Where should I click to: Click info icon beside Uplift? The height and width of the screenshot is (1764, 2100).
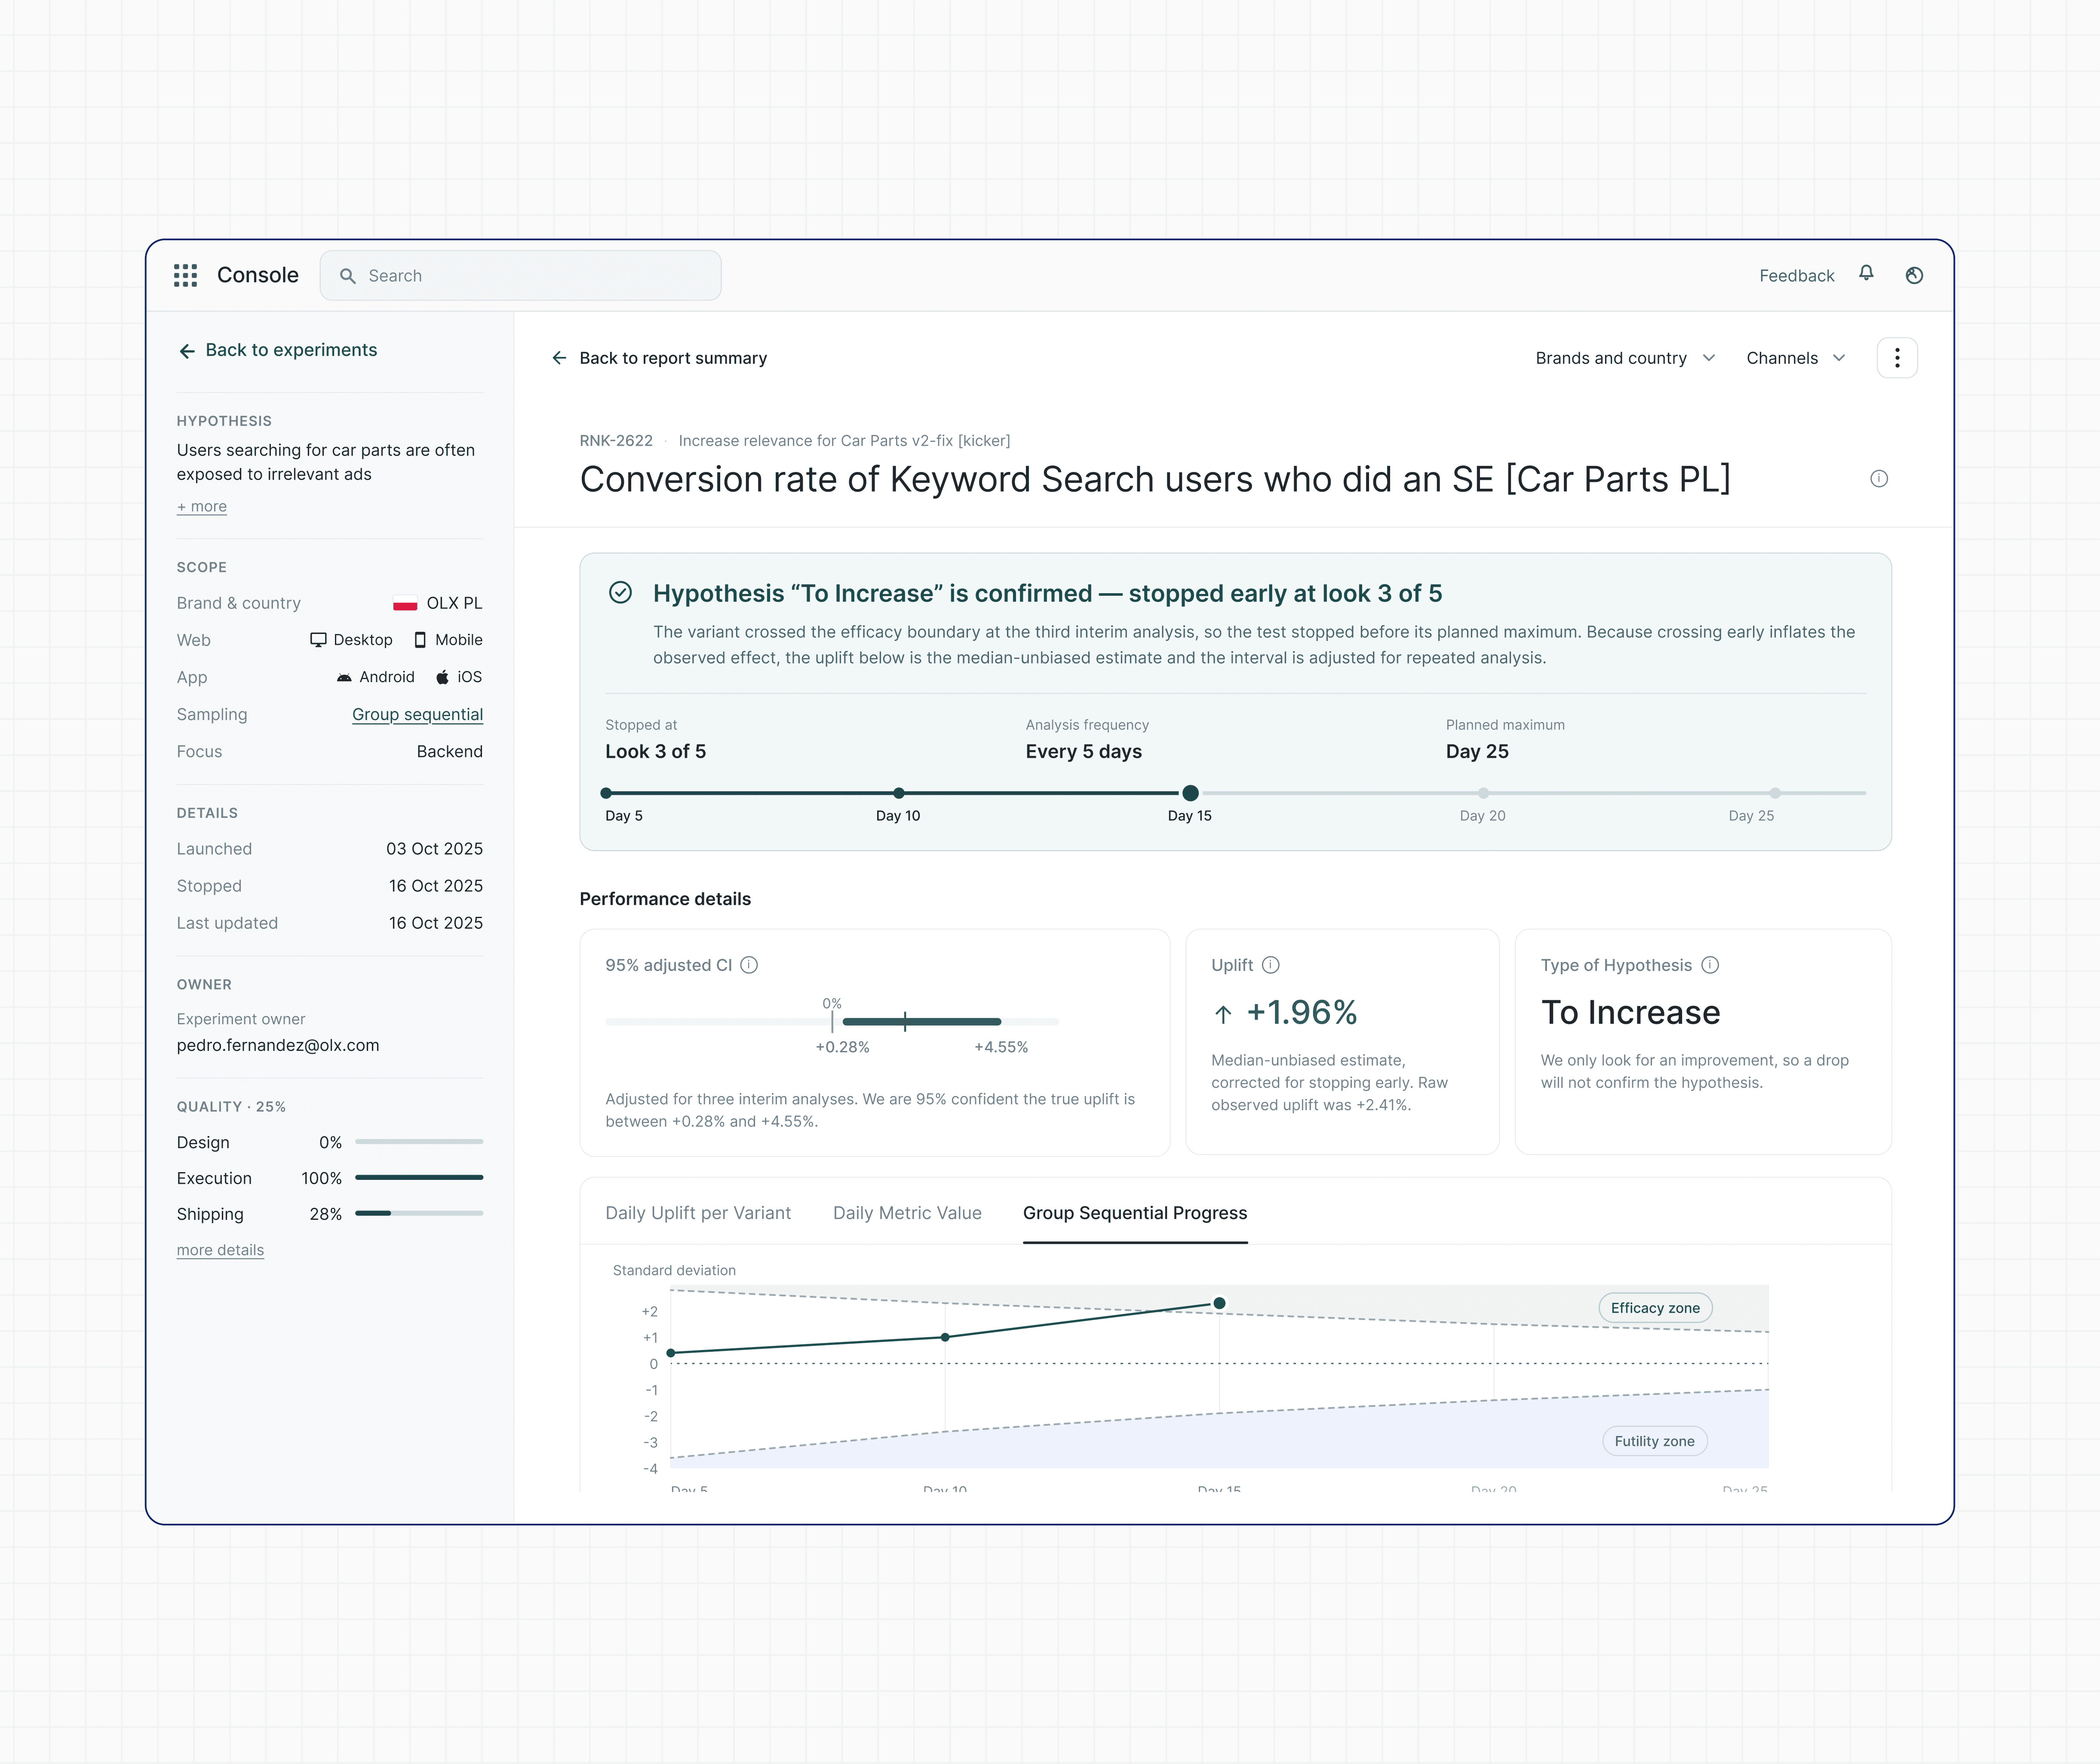1271,965
